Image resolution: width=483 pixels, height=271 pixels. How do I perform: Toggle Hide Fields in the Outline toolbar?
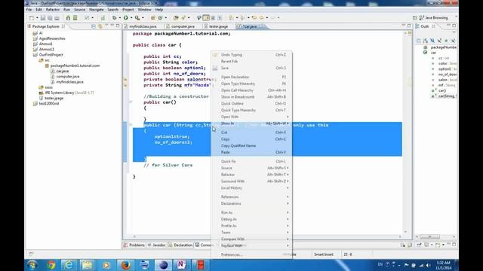[432, 41]
